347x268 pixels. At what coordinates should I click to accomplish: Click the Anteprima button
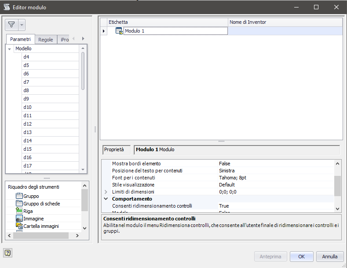[270, 257]
